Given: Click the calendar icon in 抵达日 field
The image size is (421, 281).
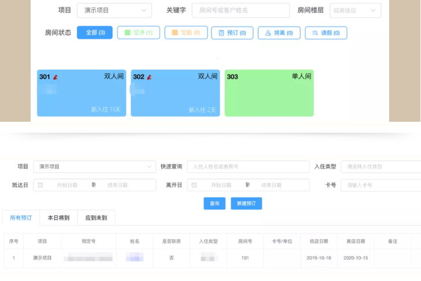Looking at the screenshot, I should [x=40, y=185].
